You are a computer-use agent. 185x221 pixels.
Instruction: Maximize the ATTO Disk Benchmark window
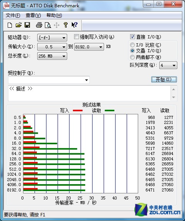coord(159,4)
